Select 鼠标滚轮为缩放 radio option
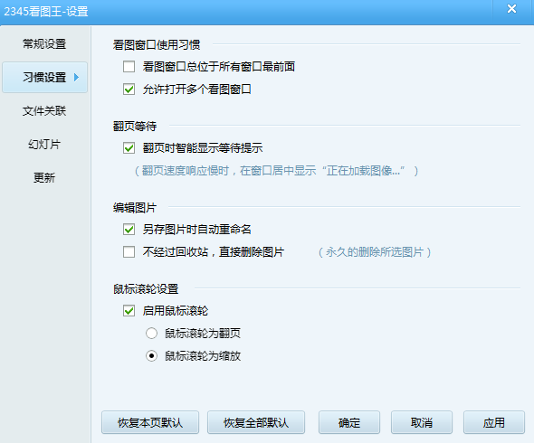 [151, 356]
